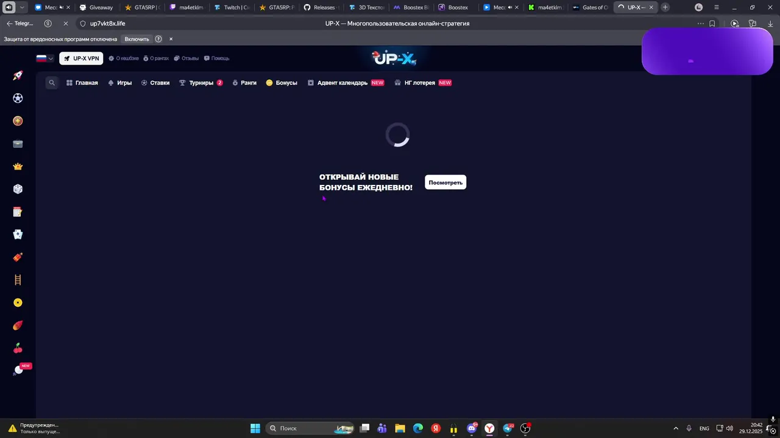Open the Турниры menu item

coord(201,83)
